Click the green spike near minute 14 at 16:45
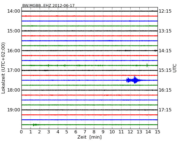Viewport: 179px width, 143px height. [x=147, y=65]
